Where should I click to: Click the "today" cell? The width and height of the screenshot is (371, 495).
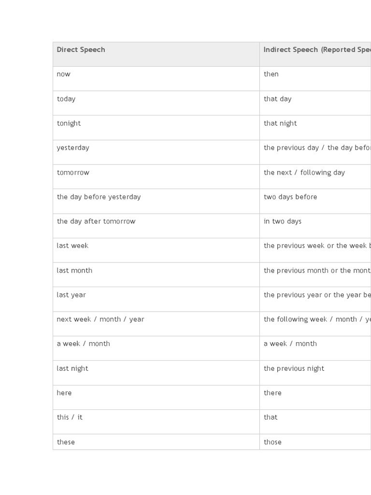pos(66,99)
